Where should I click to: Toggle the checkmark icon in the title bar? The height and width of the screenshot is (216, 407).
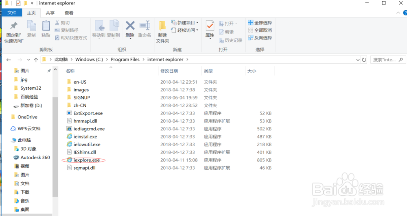pos(18,3)
